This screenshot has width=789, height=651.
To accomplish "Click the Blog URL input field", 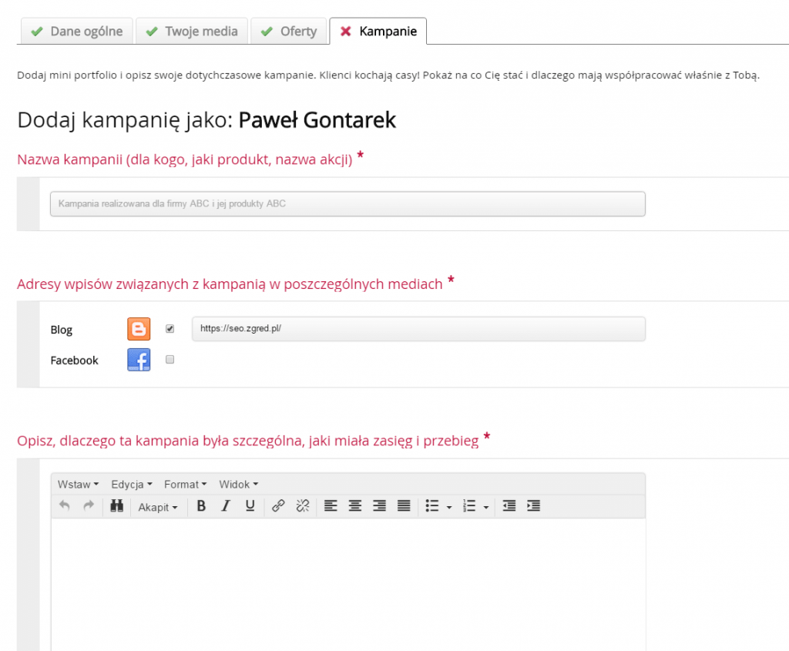I will [418, 329].
